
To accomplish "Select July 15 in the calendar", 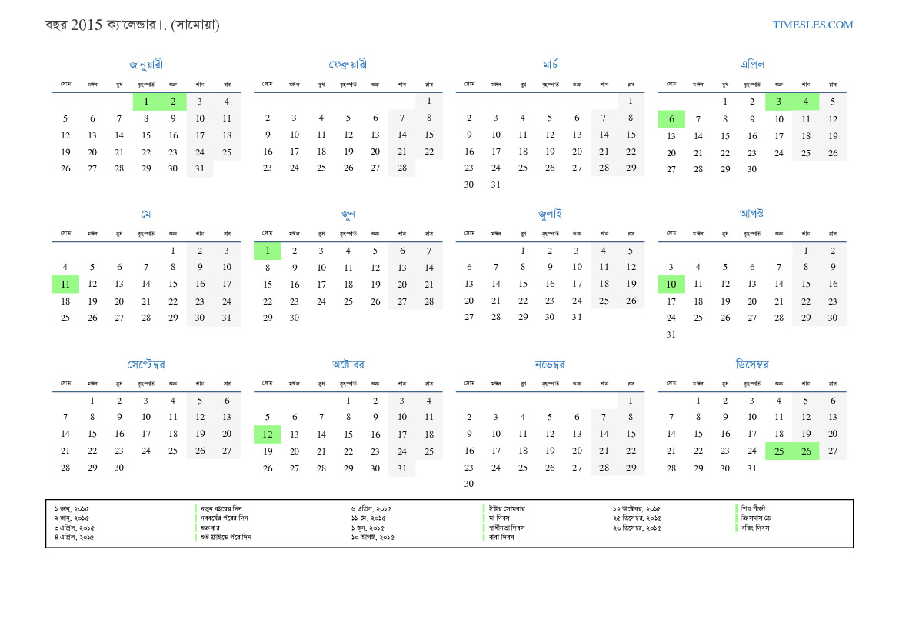I will coord(550,284).
